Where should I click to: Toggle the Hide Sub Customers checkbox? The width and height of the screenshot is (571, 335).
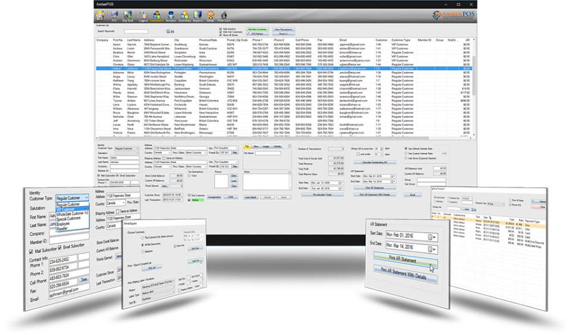pos(220,32)
